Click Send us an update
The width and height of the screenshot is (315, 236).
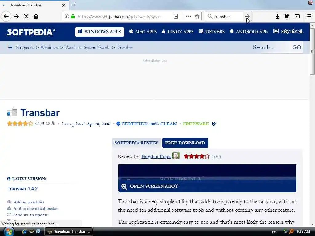pyautogui.click(x=30, y=215)
